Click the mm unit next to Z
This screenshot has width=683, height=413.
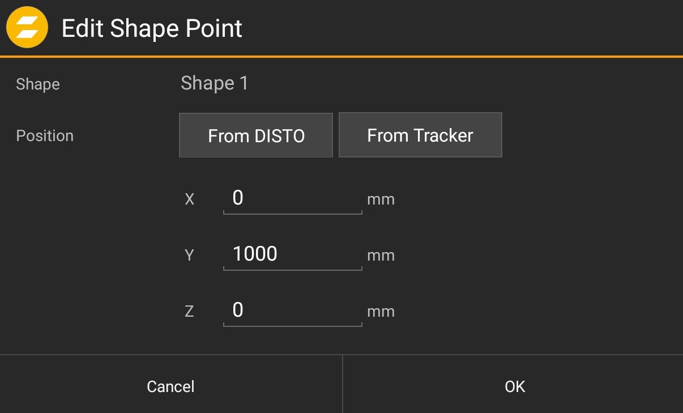(x=381, y=312)
